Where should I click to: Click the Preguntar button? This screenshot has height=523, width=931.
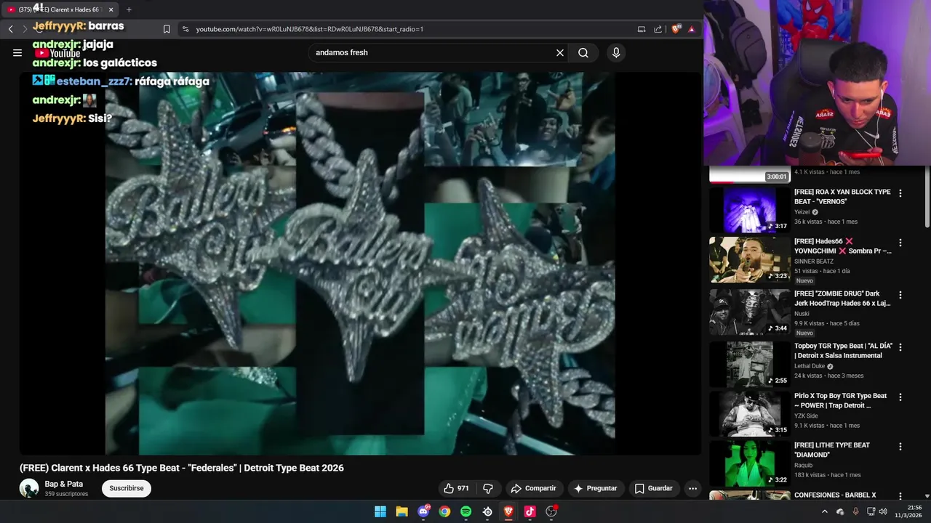pos(595,488)
